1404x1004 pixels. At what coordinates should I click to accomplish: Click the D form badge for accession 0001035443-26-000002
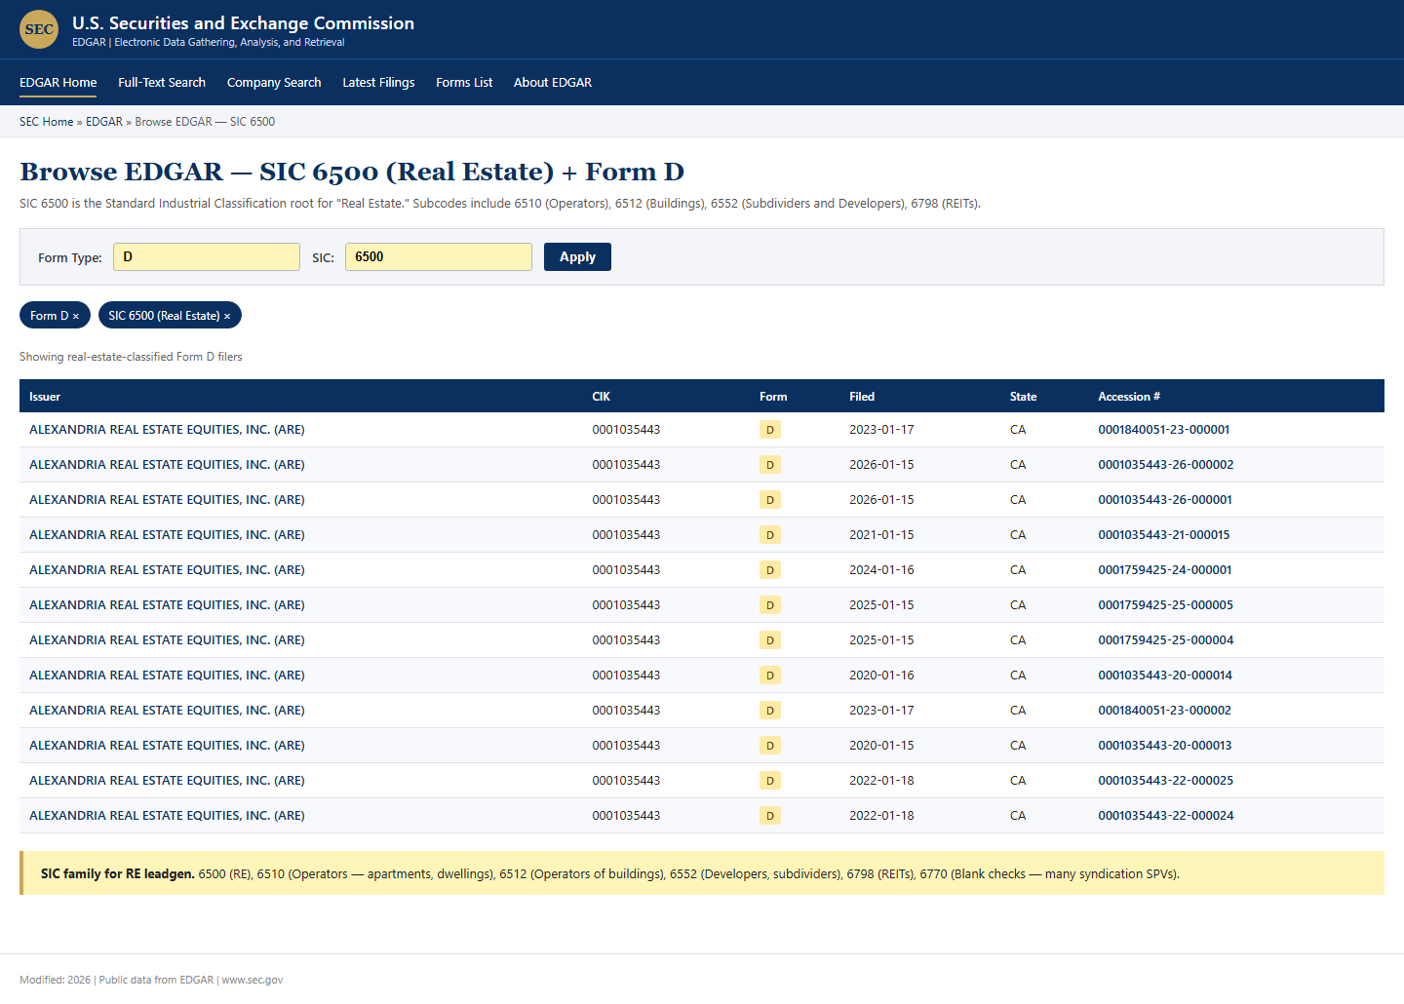[x=770, y=465]
